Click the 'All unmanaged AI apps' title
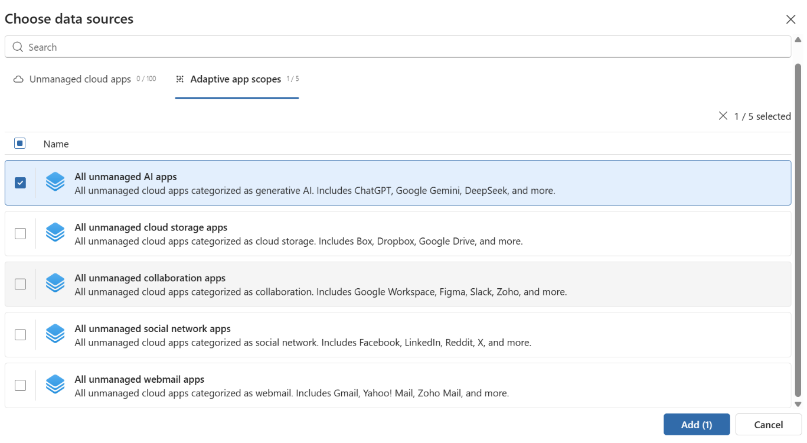The width and height of the screenshot is (807, 443). (x=126, y=177)
